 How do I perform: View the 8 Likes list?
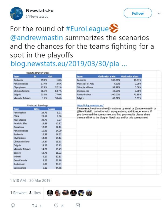click(35, 193)
